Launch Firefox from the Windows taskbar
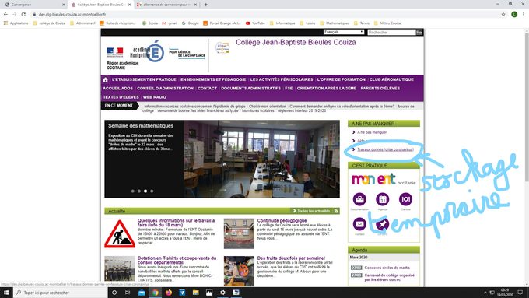The image size is (529, 298). tap(169, 293)
